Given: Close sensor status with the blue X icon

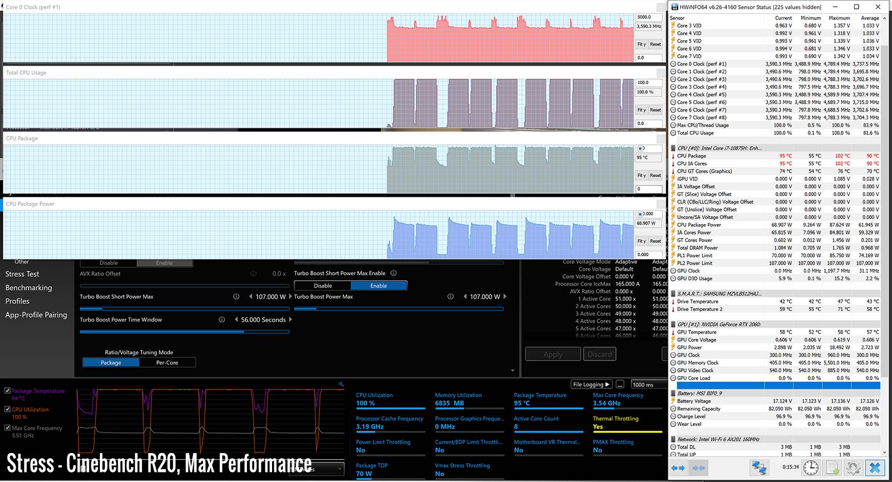Looking at the screenshot, I should 875,468.
